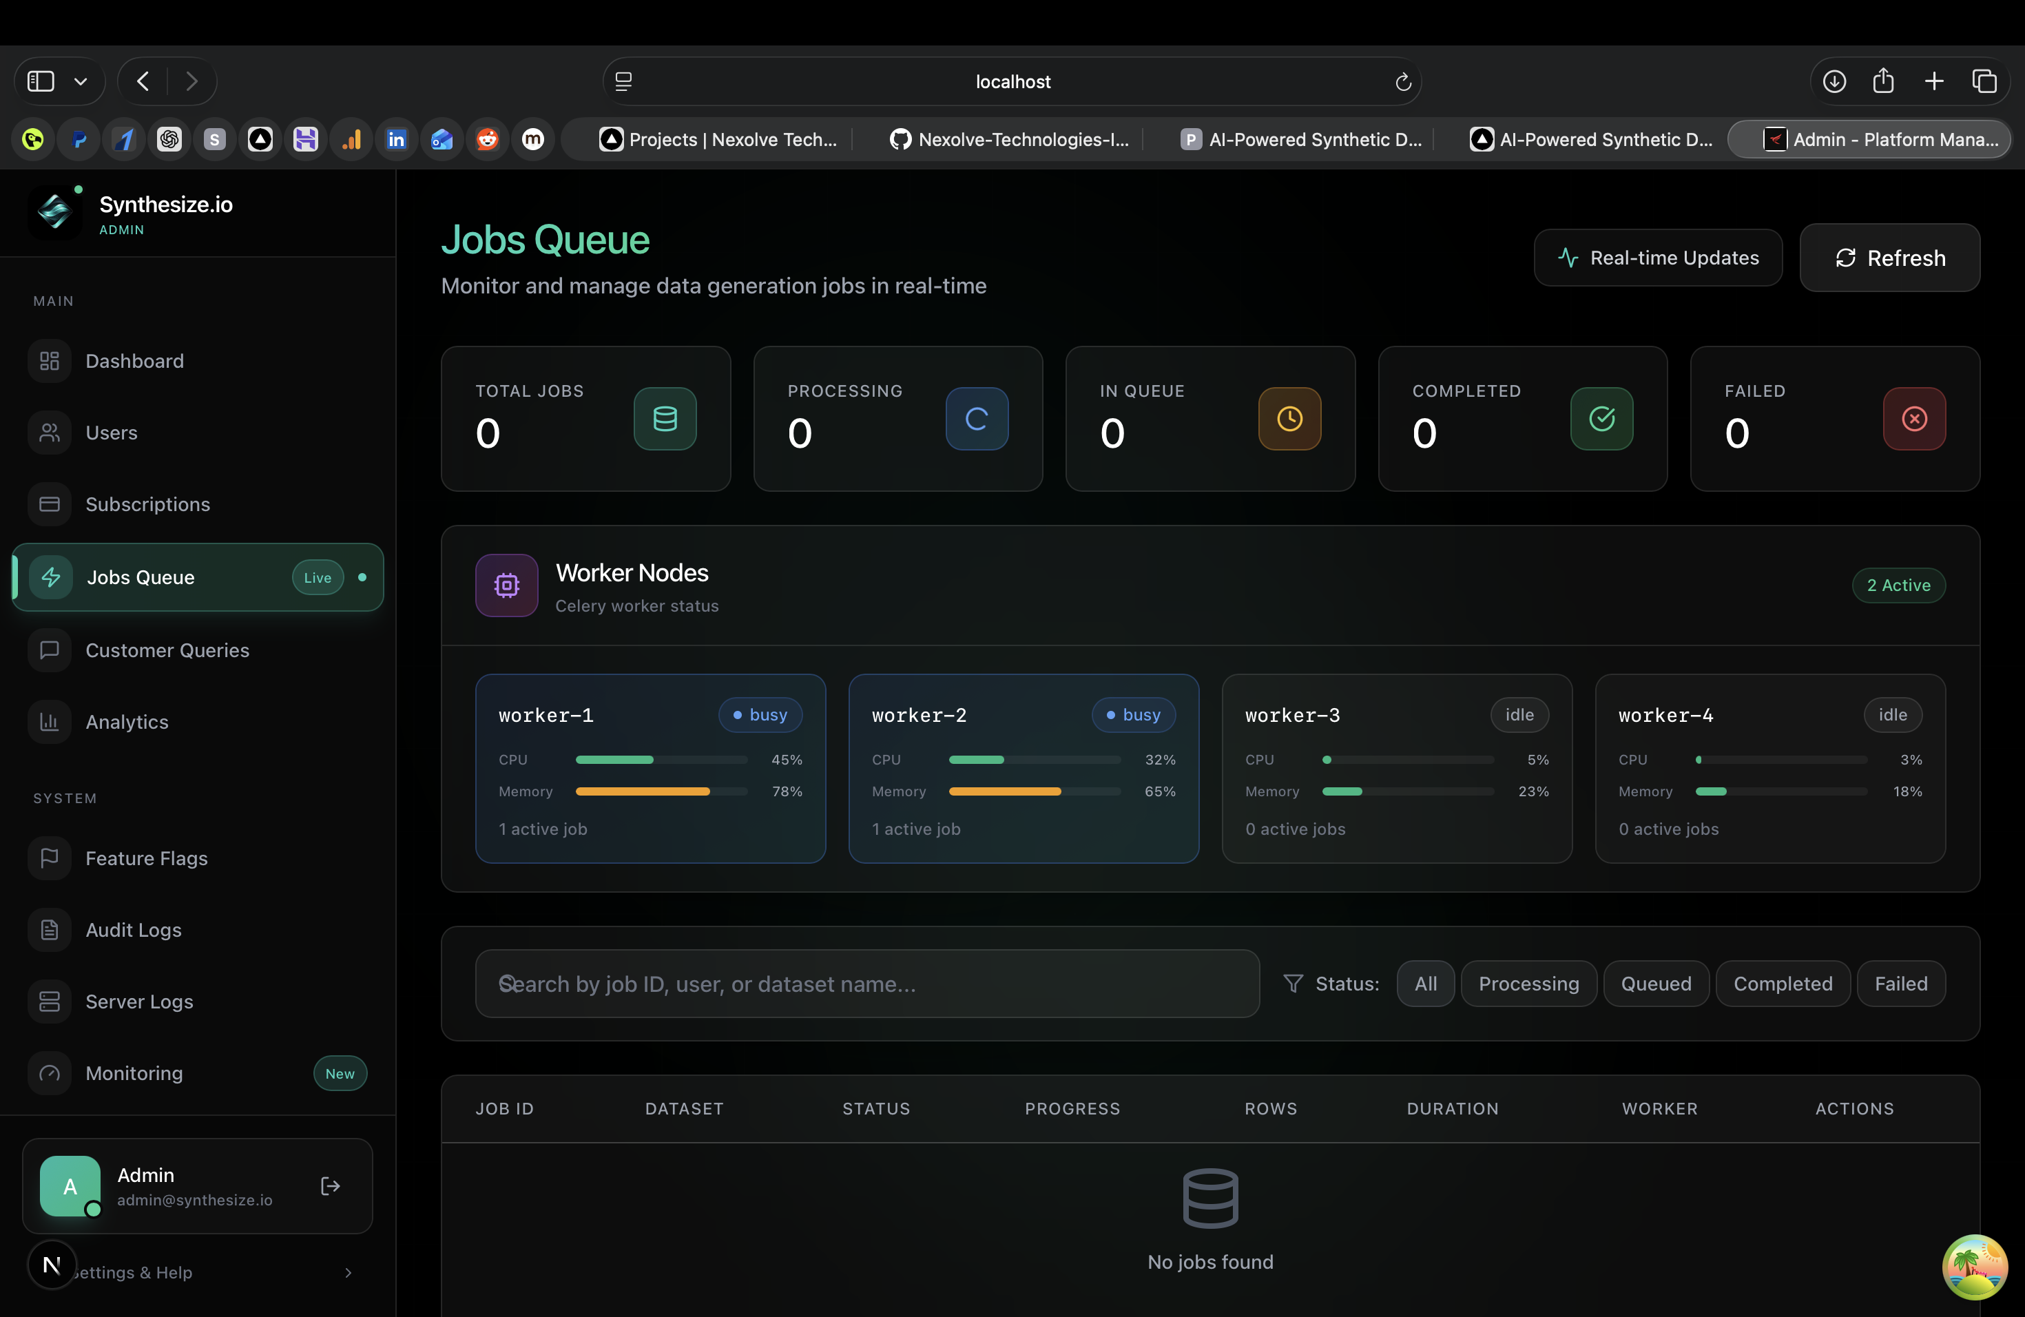Select the Processing status filter
The width and height of the screenshot is (2025, 1317).
[x=1529, y=984]
